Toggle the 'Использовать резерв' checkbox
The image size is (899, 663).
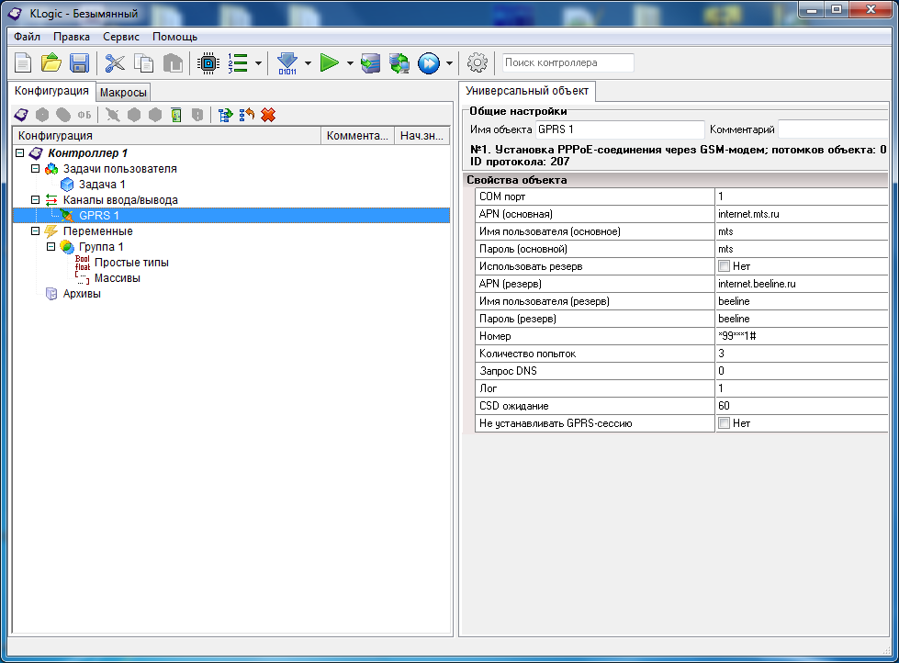(x=724, y=266)
